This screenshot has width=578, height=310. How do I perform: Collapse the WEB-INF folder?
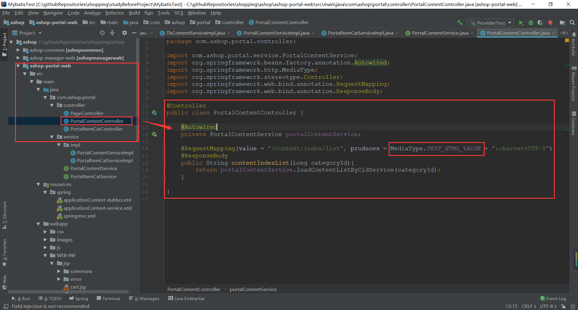(45, 256)
